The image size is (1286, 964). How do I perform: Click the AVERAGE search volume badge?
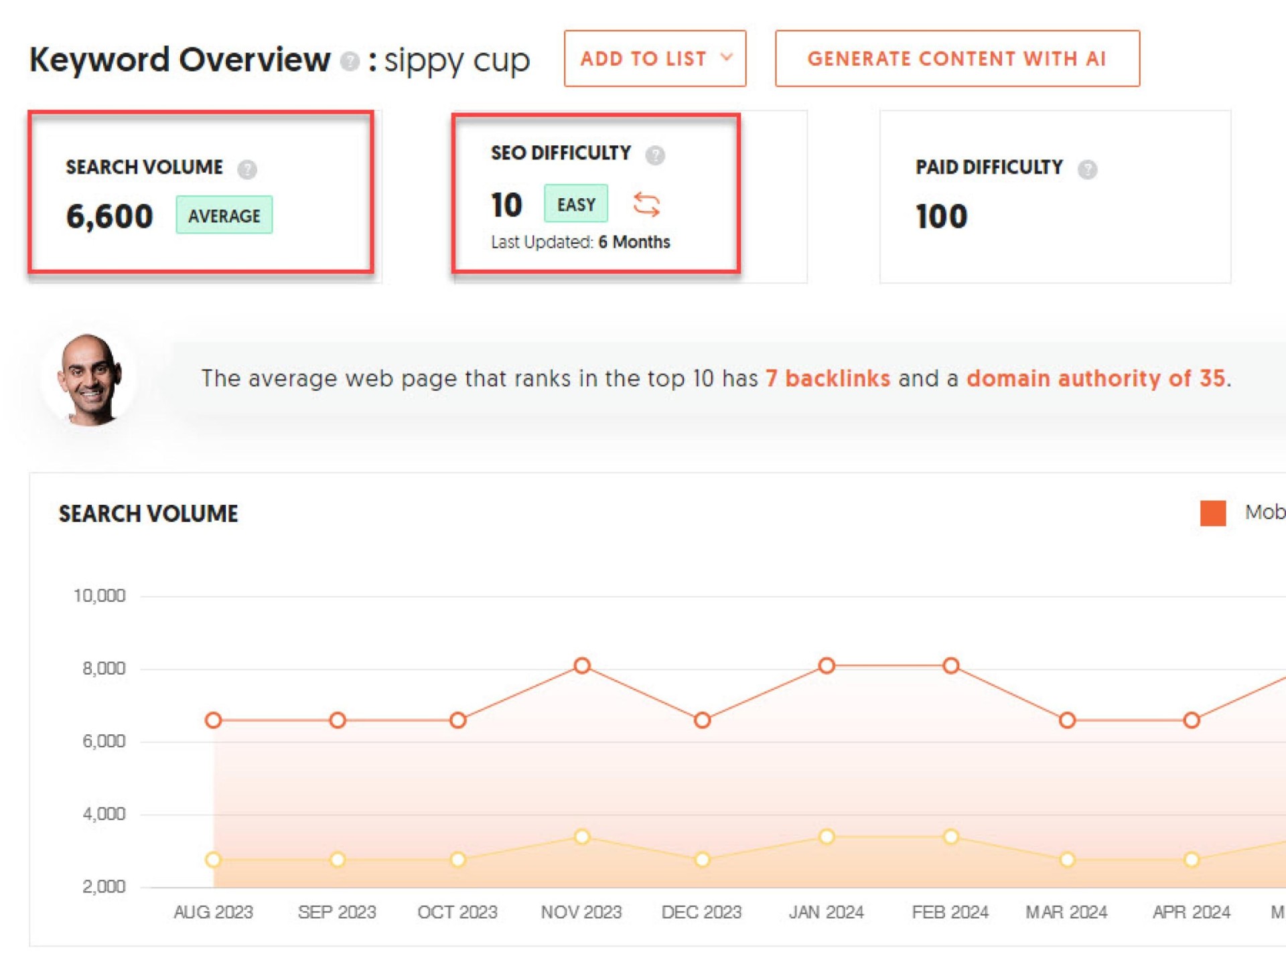click(x=224, y=215)
